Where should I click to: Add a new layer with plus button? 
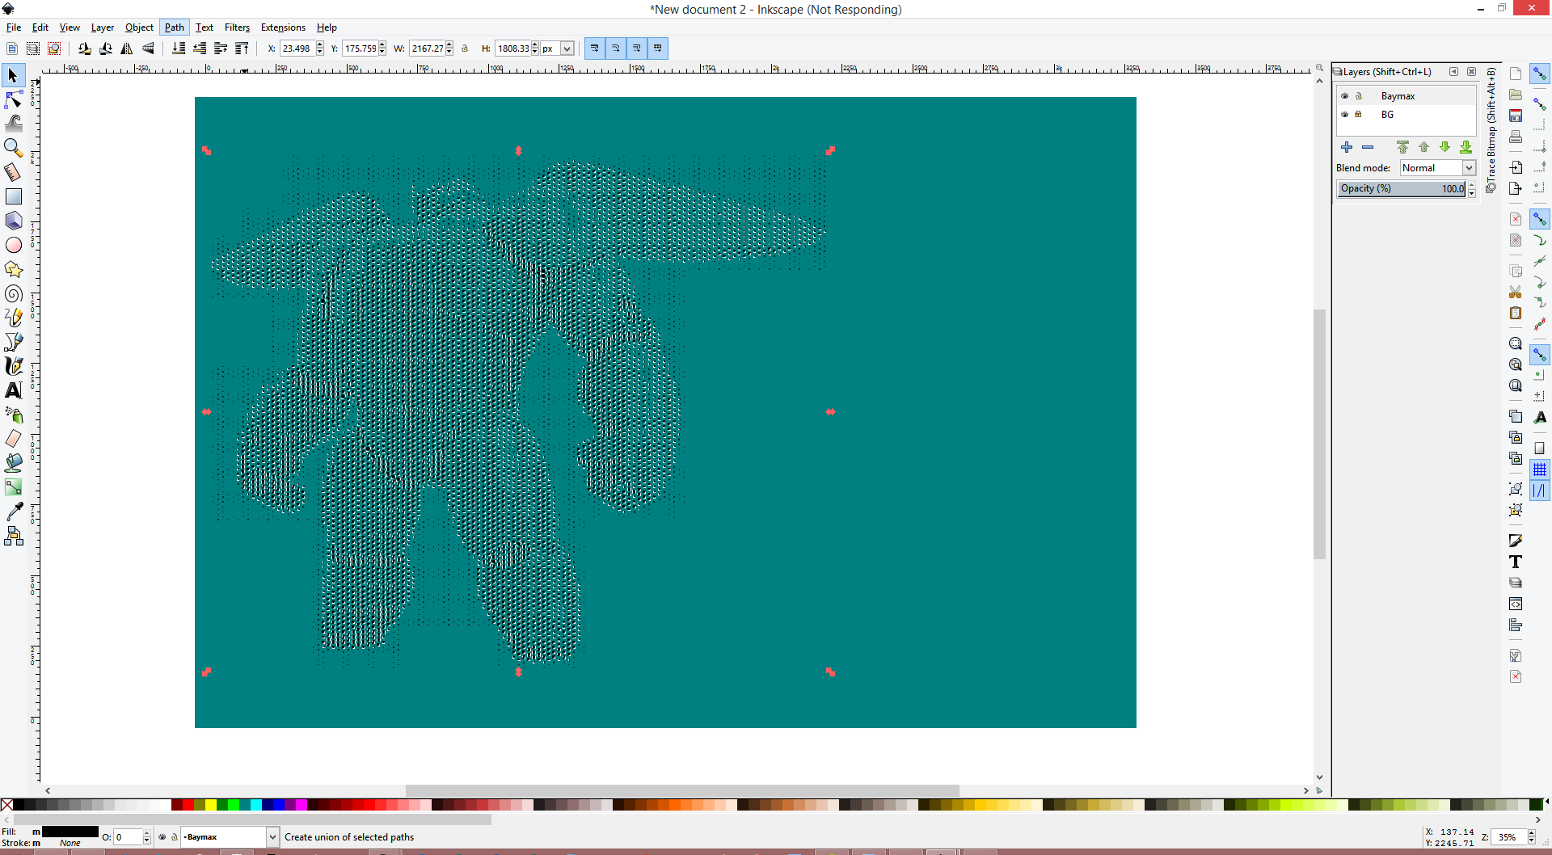1347,147
